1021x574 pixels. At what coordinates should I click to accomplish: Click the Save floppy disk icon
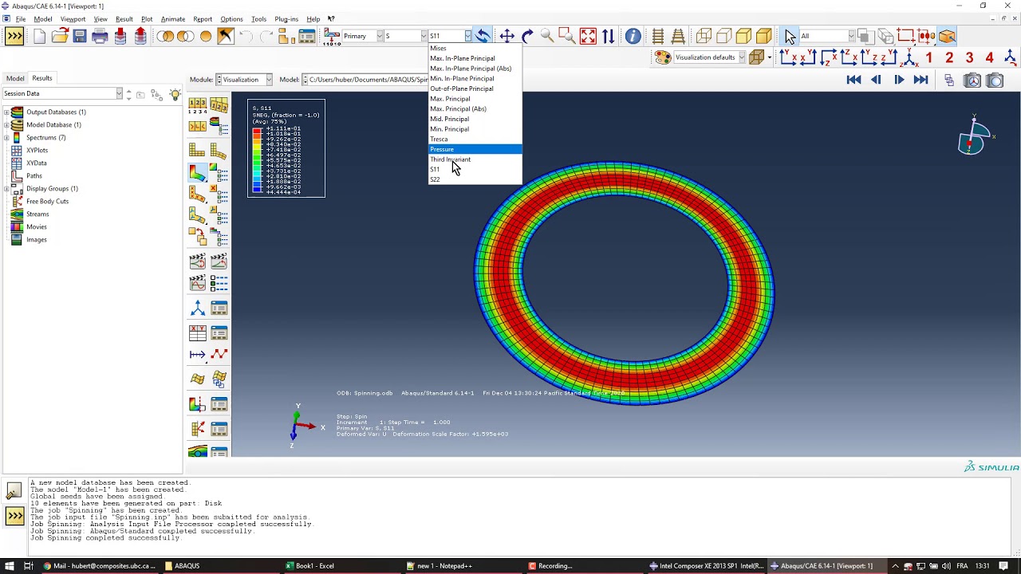pos(80,36)
